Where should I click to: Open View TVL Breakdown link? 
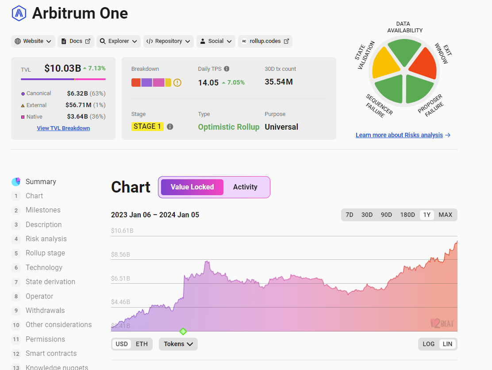click(x=63, y=128)
